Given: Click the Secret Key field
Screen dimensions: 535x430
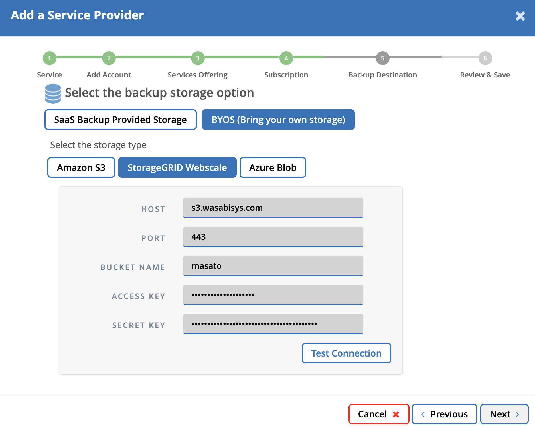Looking at the screenshot, I should point(273,324).
